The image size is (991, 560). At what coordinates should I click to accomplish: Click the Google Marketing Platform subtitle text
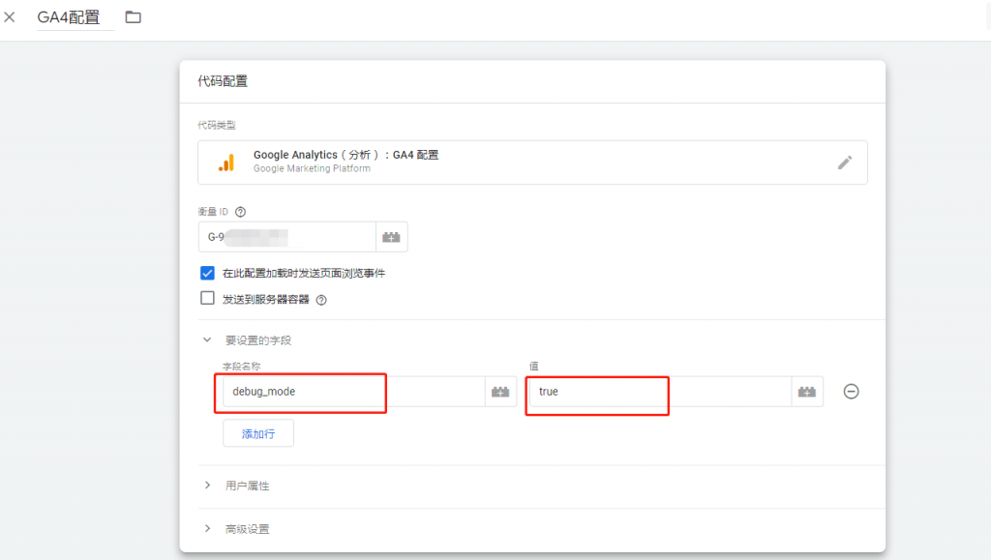(312, 168)
